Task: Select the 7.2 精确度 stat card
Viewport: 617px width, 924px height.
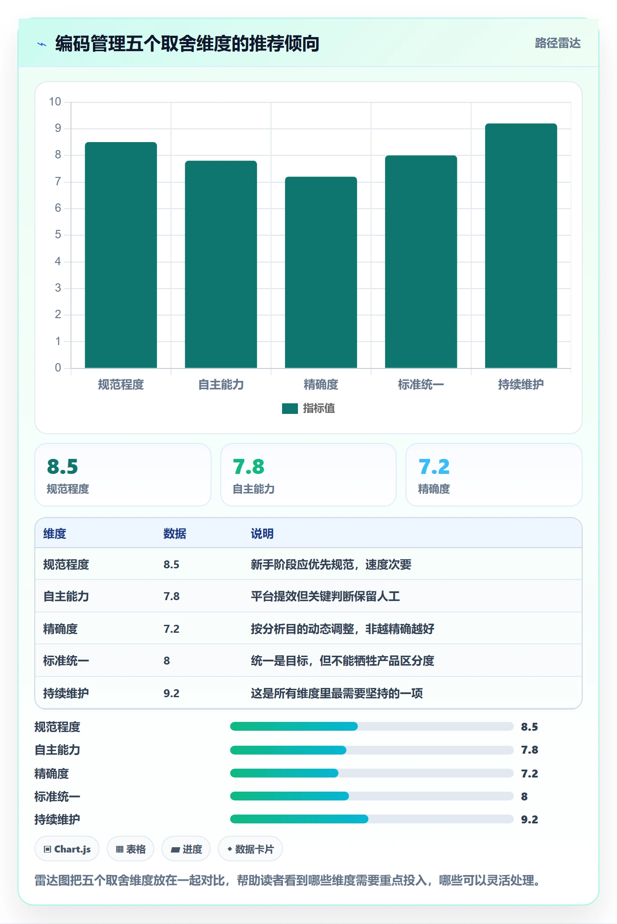Action: pyautogui.click(x=494, y=475)
